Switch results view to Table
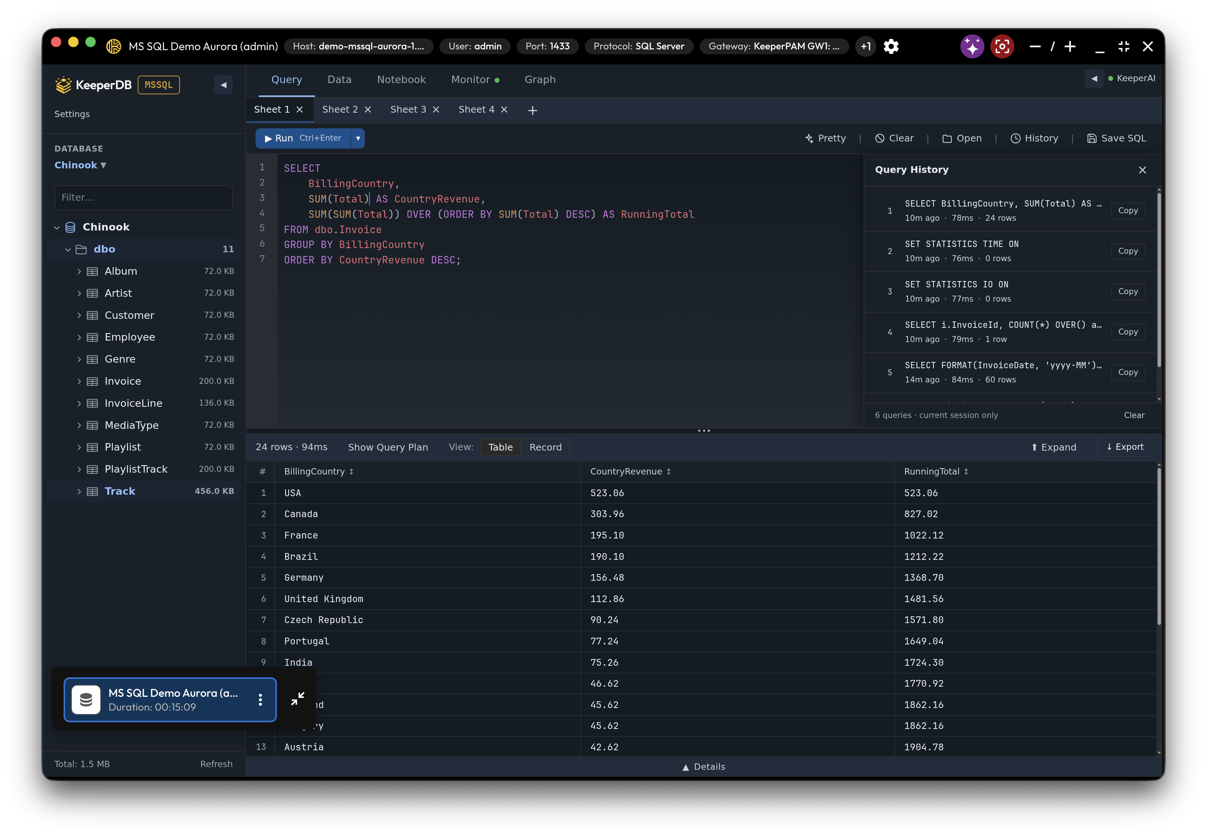 (500, 447)
